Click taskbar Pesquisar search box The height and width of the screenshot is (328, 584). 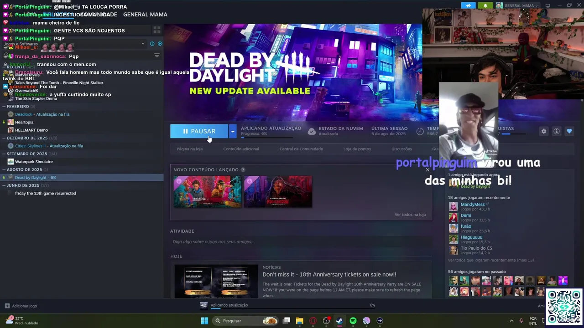(246, 321)
